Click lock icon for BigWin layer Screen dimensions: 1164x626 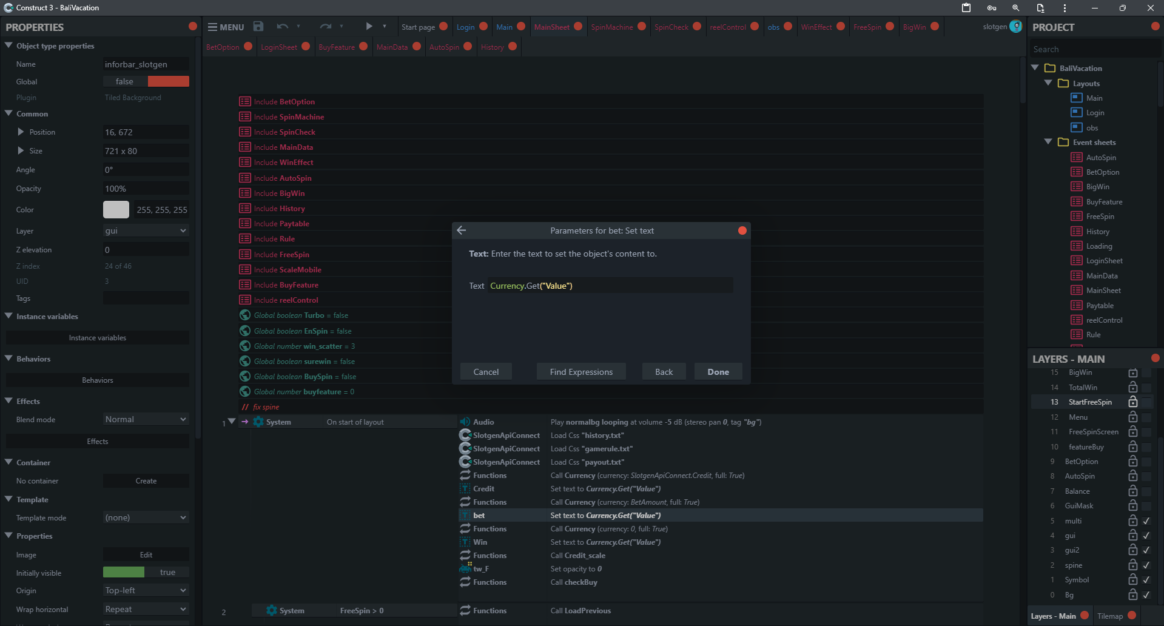click(x=1132, y=372)
